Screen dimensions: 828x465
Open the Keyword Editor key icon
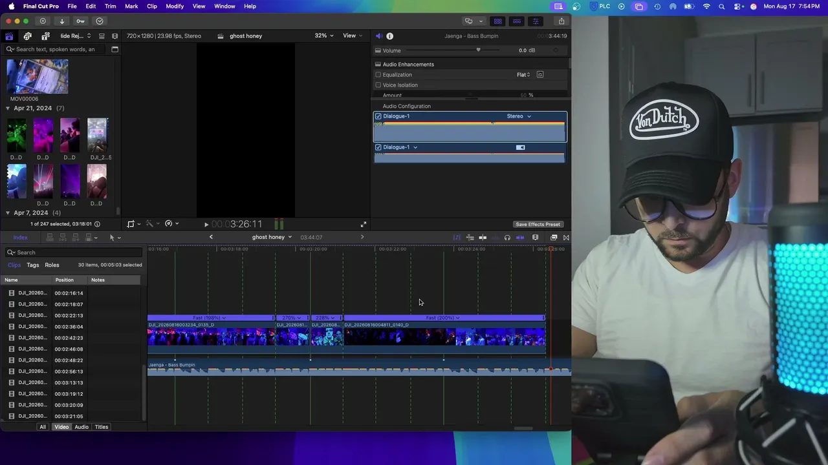pos(80,21)
